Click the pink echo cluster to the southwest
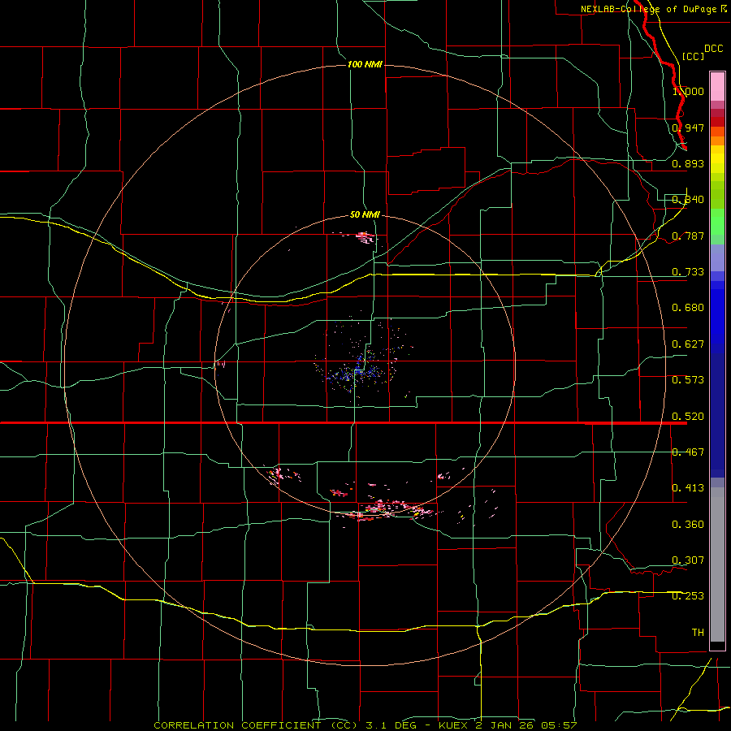 tap(283, 475)
